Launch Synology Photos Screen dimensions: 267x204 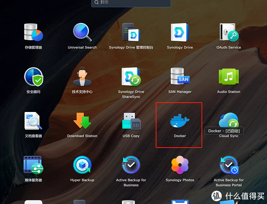[180, 165]
